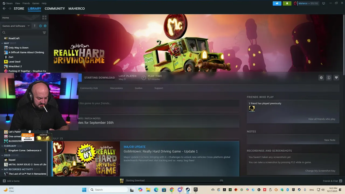
Task: Open the Games menu
Action: tap(36, 3)
